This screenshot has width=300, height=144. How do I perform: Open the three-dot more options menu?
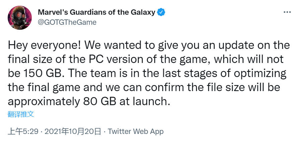pyautogui.click(x=287, y=12)
